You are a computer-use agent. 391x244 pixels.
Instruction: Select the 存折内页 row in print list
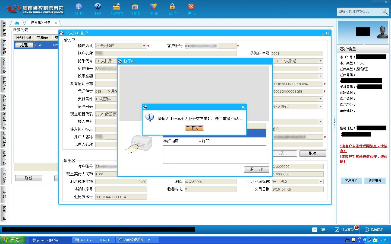tap(215, 141)
